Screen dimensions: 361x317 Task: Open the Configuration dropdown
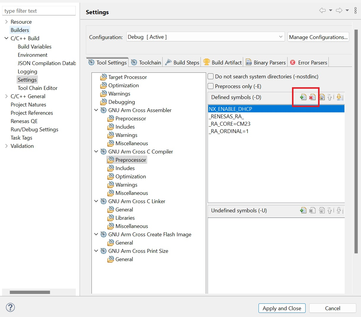tap(206, 37)
